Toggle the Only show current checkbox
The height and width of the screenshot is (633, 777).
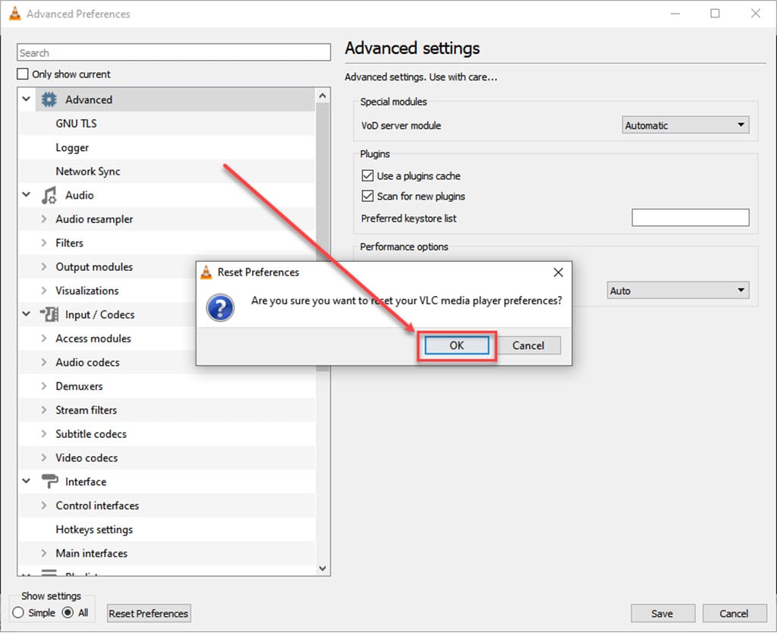(x=23, y=74)
